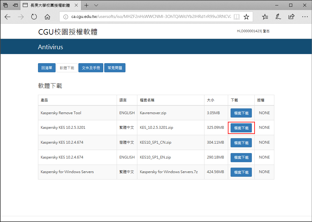Click the 回清單 button

pos(47,68)
